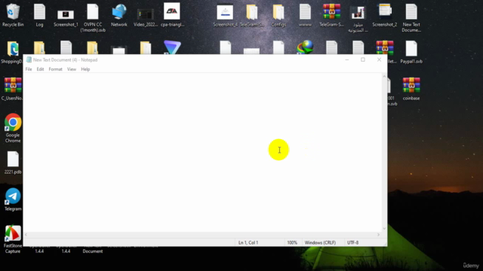Select the Video_2022 file icon
The width and height of the screenshot is (483, 271).
[x=146, y=18]
